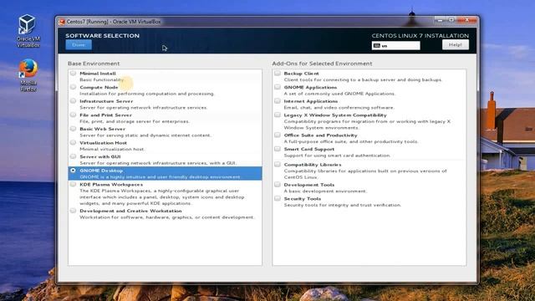Select Virtualization Host radio button
This screenshot has height=301, width=535.
[73, 143]
